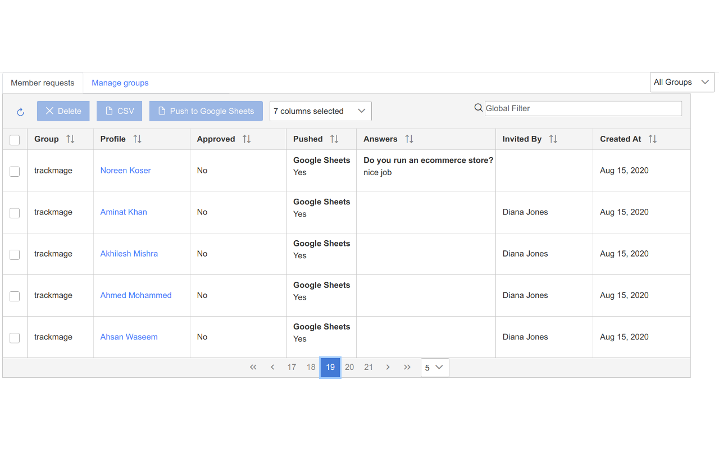Viewport: 719px width, 449px height.
Task: Click the Created At sort icon
Action: [x=652, y=139]
